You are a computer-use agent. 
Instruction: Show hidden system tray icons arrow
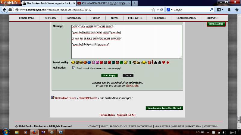pyautogui.click(x=208, y=132)
